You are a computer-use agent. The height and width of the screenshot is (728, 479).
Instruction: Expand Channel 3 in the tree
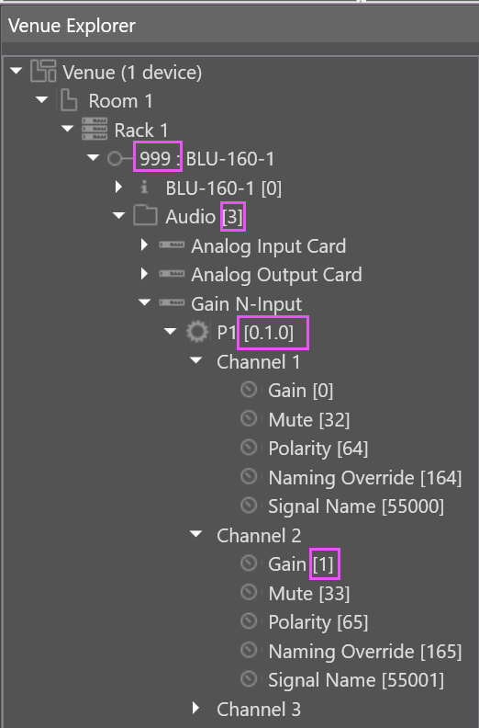[x=195, y=708]
